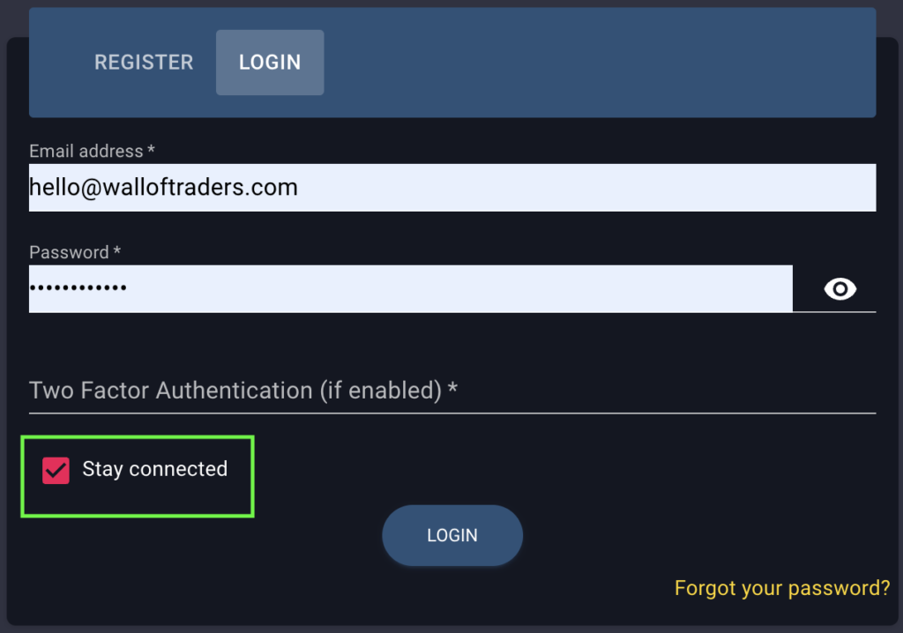This screenshot has width=903, height=633.
Task: Toggle Stay connected inside the green box
Action: [56, 470]
